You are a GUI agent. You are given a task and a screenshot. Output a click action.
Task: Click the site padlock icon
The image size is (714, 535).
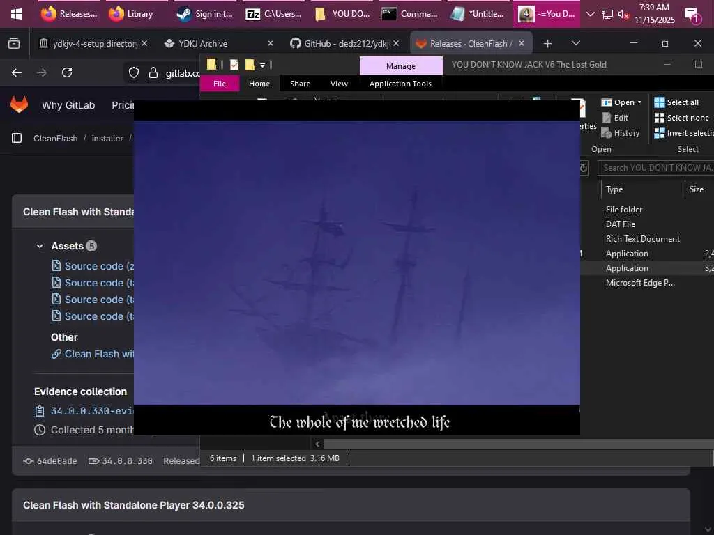click(153, 72)
